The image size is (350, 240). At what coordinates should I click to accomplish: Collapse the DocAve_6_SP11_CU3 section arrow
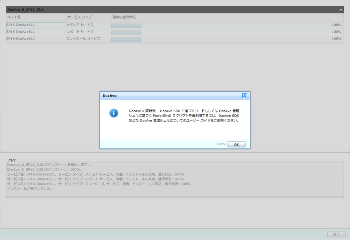tap(341, 10)
